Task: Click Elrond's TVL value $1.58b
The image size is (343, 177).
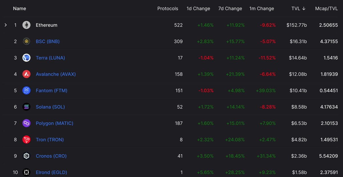Action: point(300,172)
